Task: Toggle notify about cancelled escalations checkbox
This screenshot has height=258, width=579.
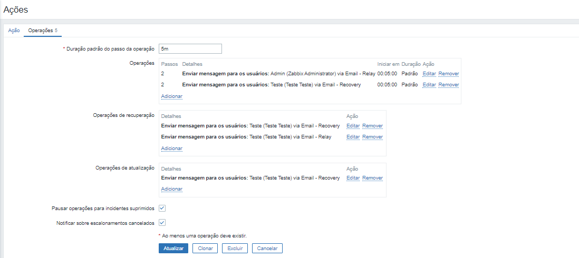Action: pos(162,223)
